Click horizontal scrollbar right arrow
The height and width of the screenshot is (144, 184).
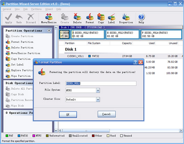pyautogui.click(x=181, y=130)
